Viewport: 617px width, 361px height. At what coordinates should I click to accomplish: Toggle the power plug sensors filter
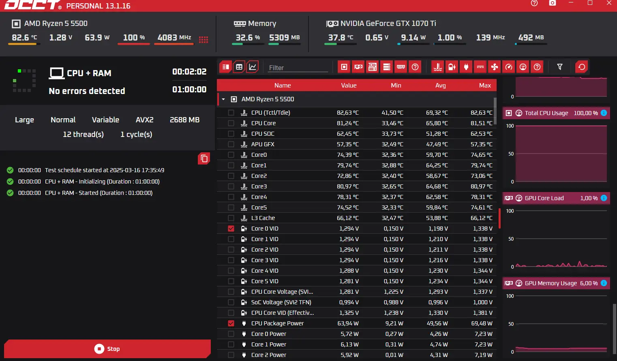(466, 67)
